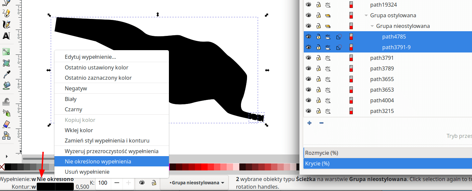Viewport: 472px width, 191px height.
Task: Toggle visibility of path4004
Action: click(308, 100)
